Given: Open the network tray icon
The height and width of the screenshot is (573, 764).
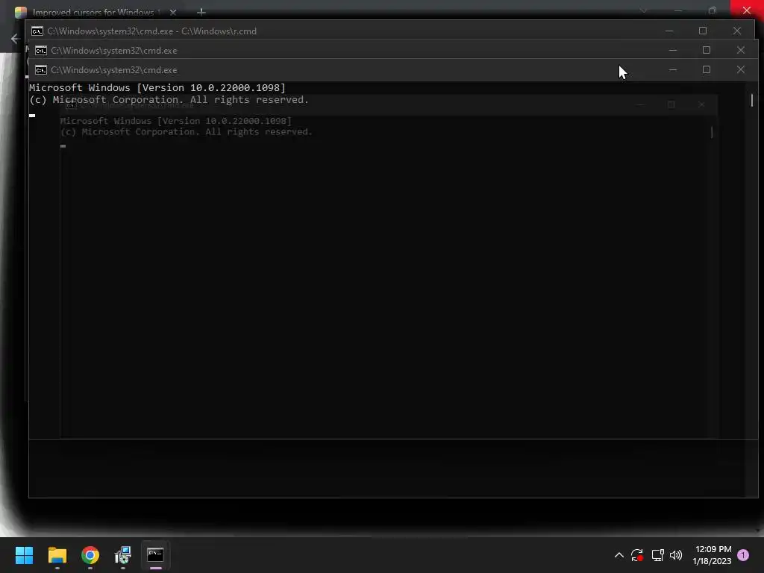Looking at the screenshot, I should point(657,555).
